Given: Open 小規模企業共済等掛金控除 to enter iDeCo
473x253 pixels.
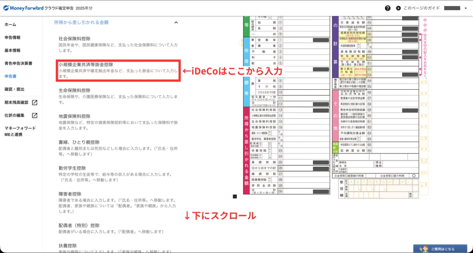Looking at the screenshot, I should click(x=86, y=65).
